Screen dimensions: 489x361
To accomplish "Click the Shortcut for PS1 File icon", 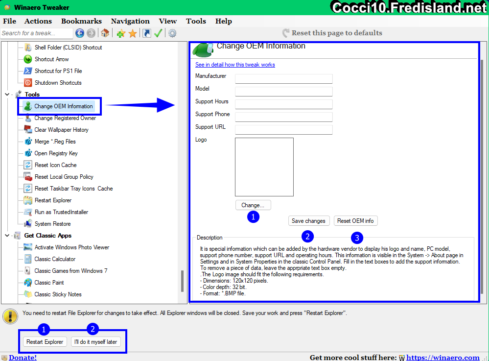I will pyautogui.click(x=28, y=71).
